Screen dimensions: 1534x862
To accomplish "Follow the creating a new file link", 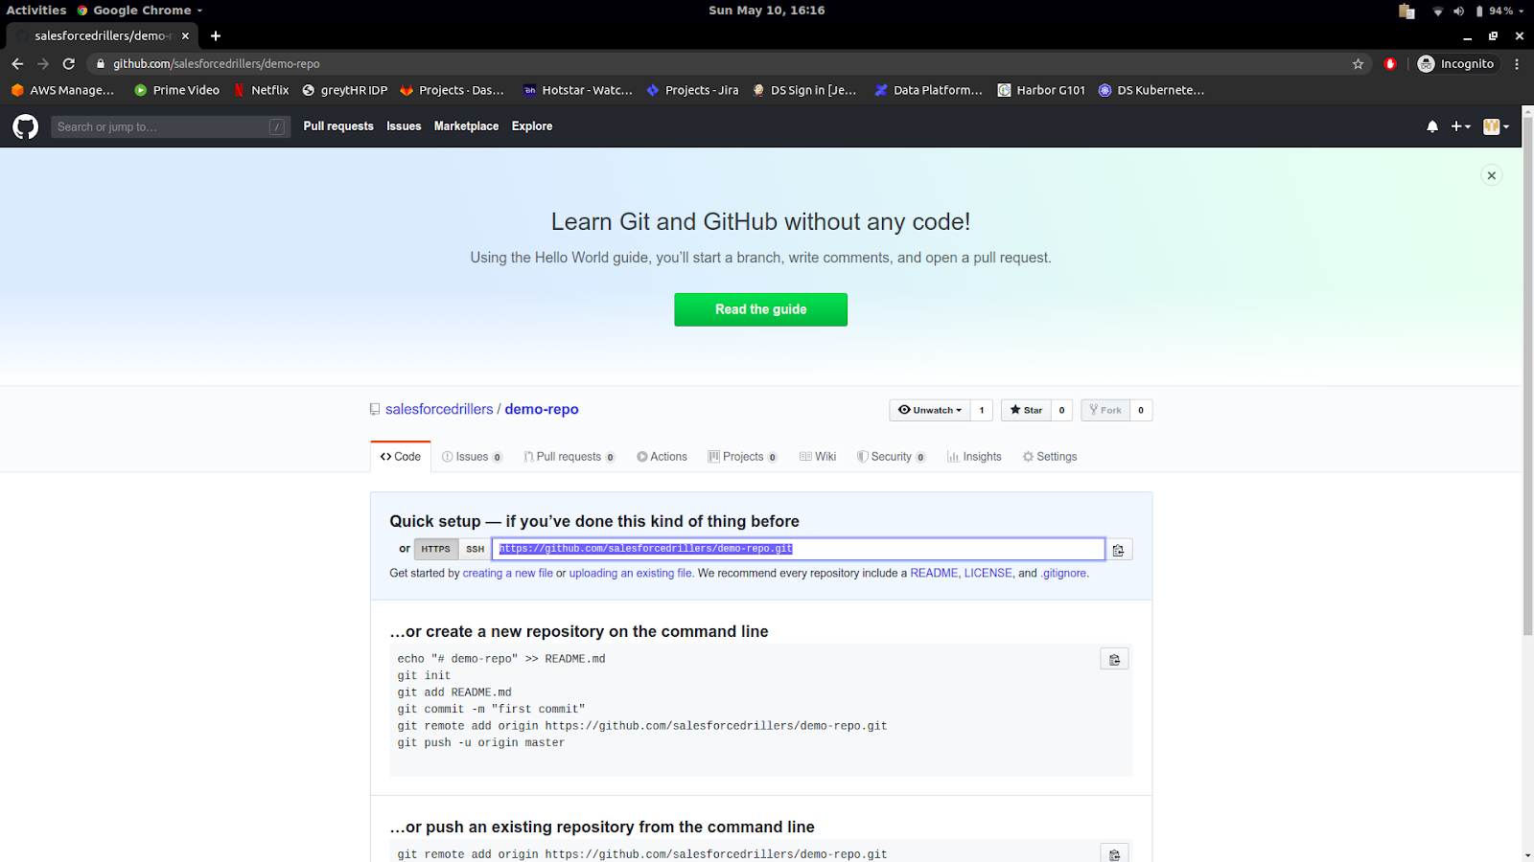I will click(x=508, y=573).
